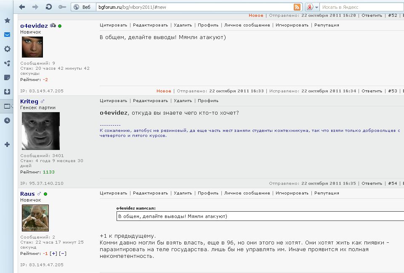Click the browser Back arrow
Viewport: 404px width, 273px height.
pos(22,7)
